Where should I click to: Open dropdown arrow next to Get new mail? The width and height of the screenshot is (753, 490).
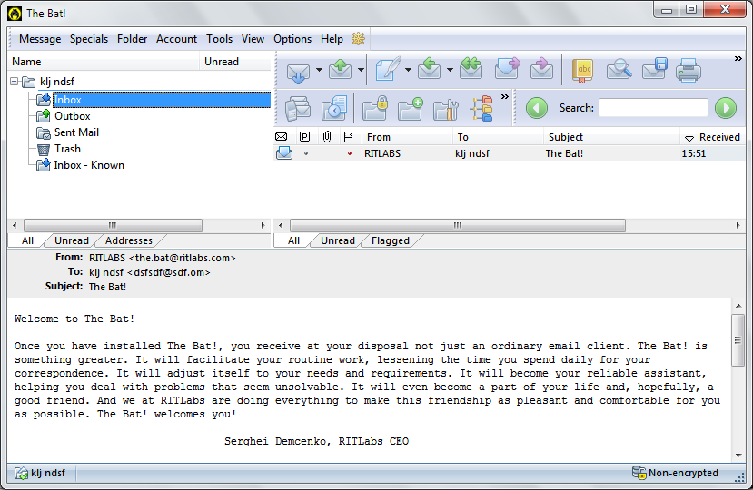tap(319, 70)
